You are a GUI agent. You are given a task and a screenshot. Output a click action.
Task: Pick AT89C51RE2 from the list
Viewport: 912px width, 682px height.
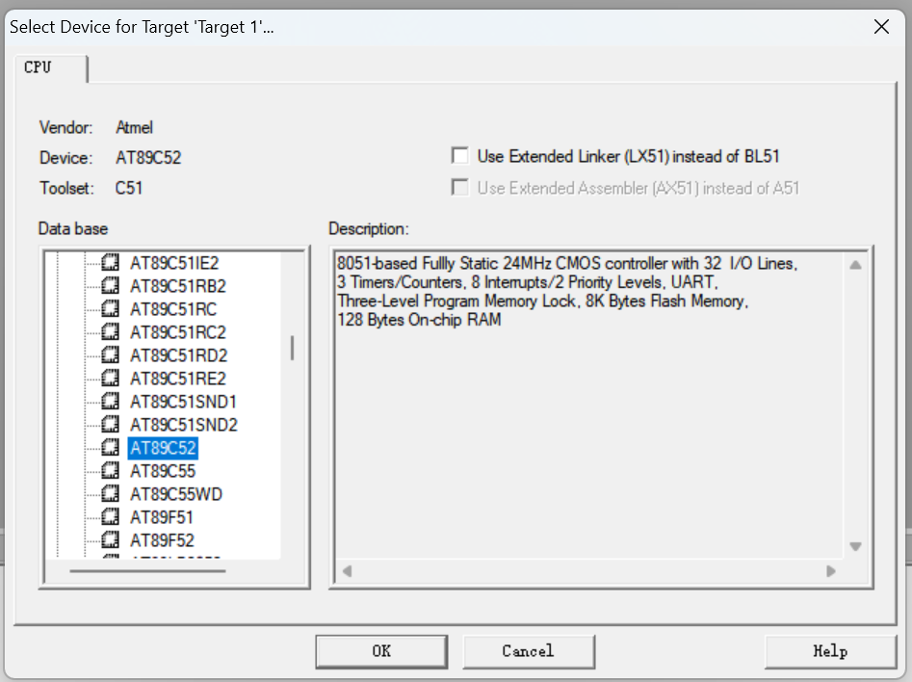tap(178, 379)
